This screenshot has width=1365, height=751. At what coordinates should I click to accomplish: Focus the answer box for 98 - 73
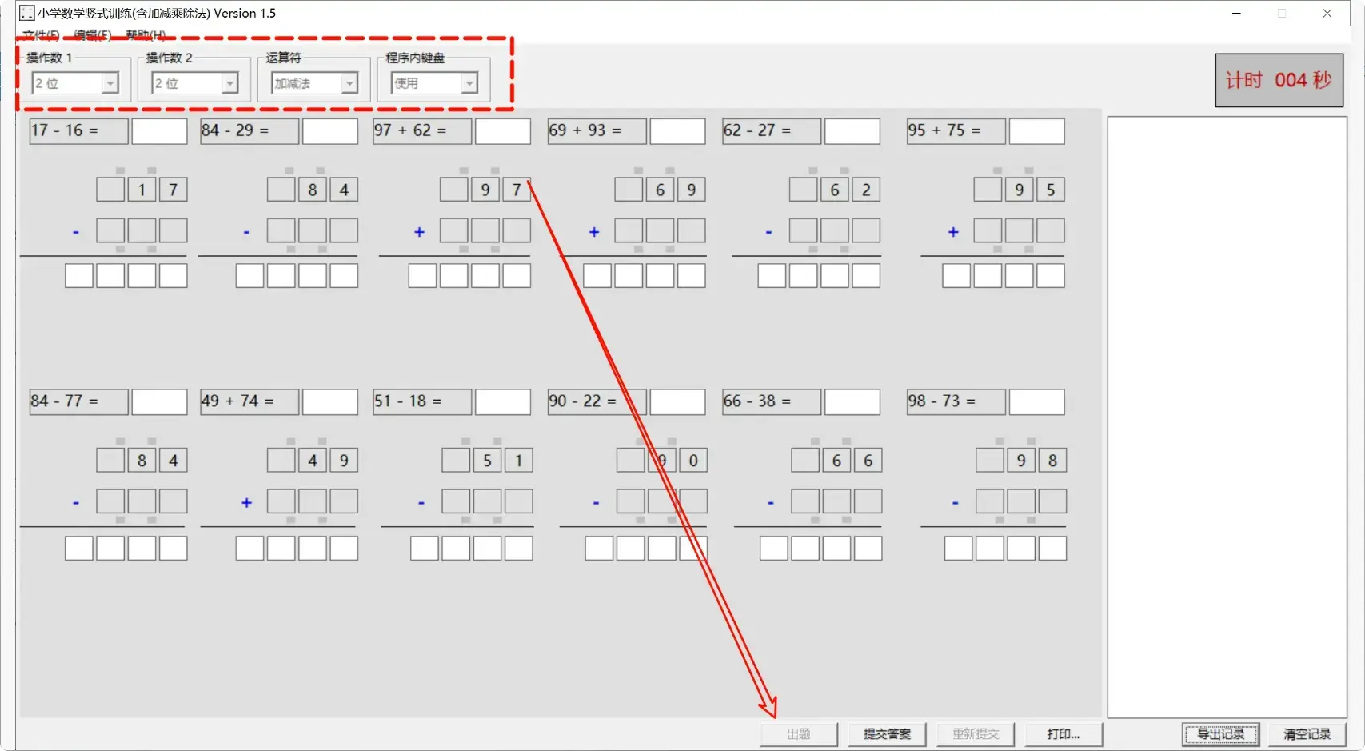(x=1036, y=402)
